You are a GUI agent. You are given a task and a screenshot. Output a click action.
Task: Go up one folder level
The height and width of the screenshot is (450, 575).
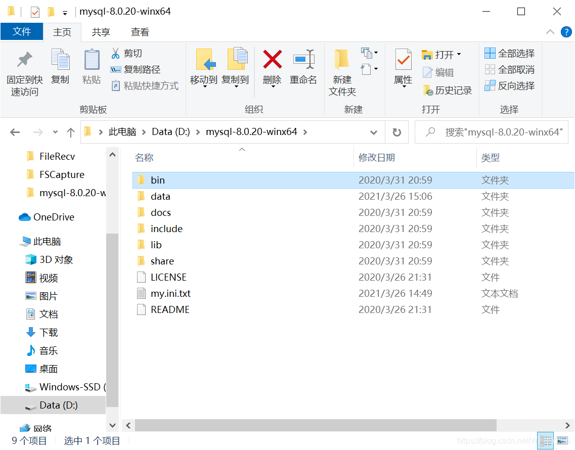coord(71,132)
